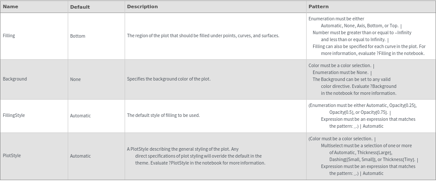The image size is (436, 181).
Task: Click the Name column header
Action: tap(10, 6)
